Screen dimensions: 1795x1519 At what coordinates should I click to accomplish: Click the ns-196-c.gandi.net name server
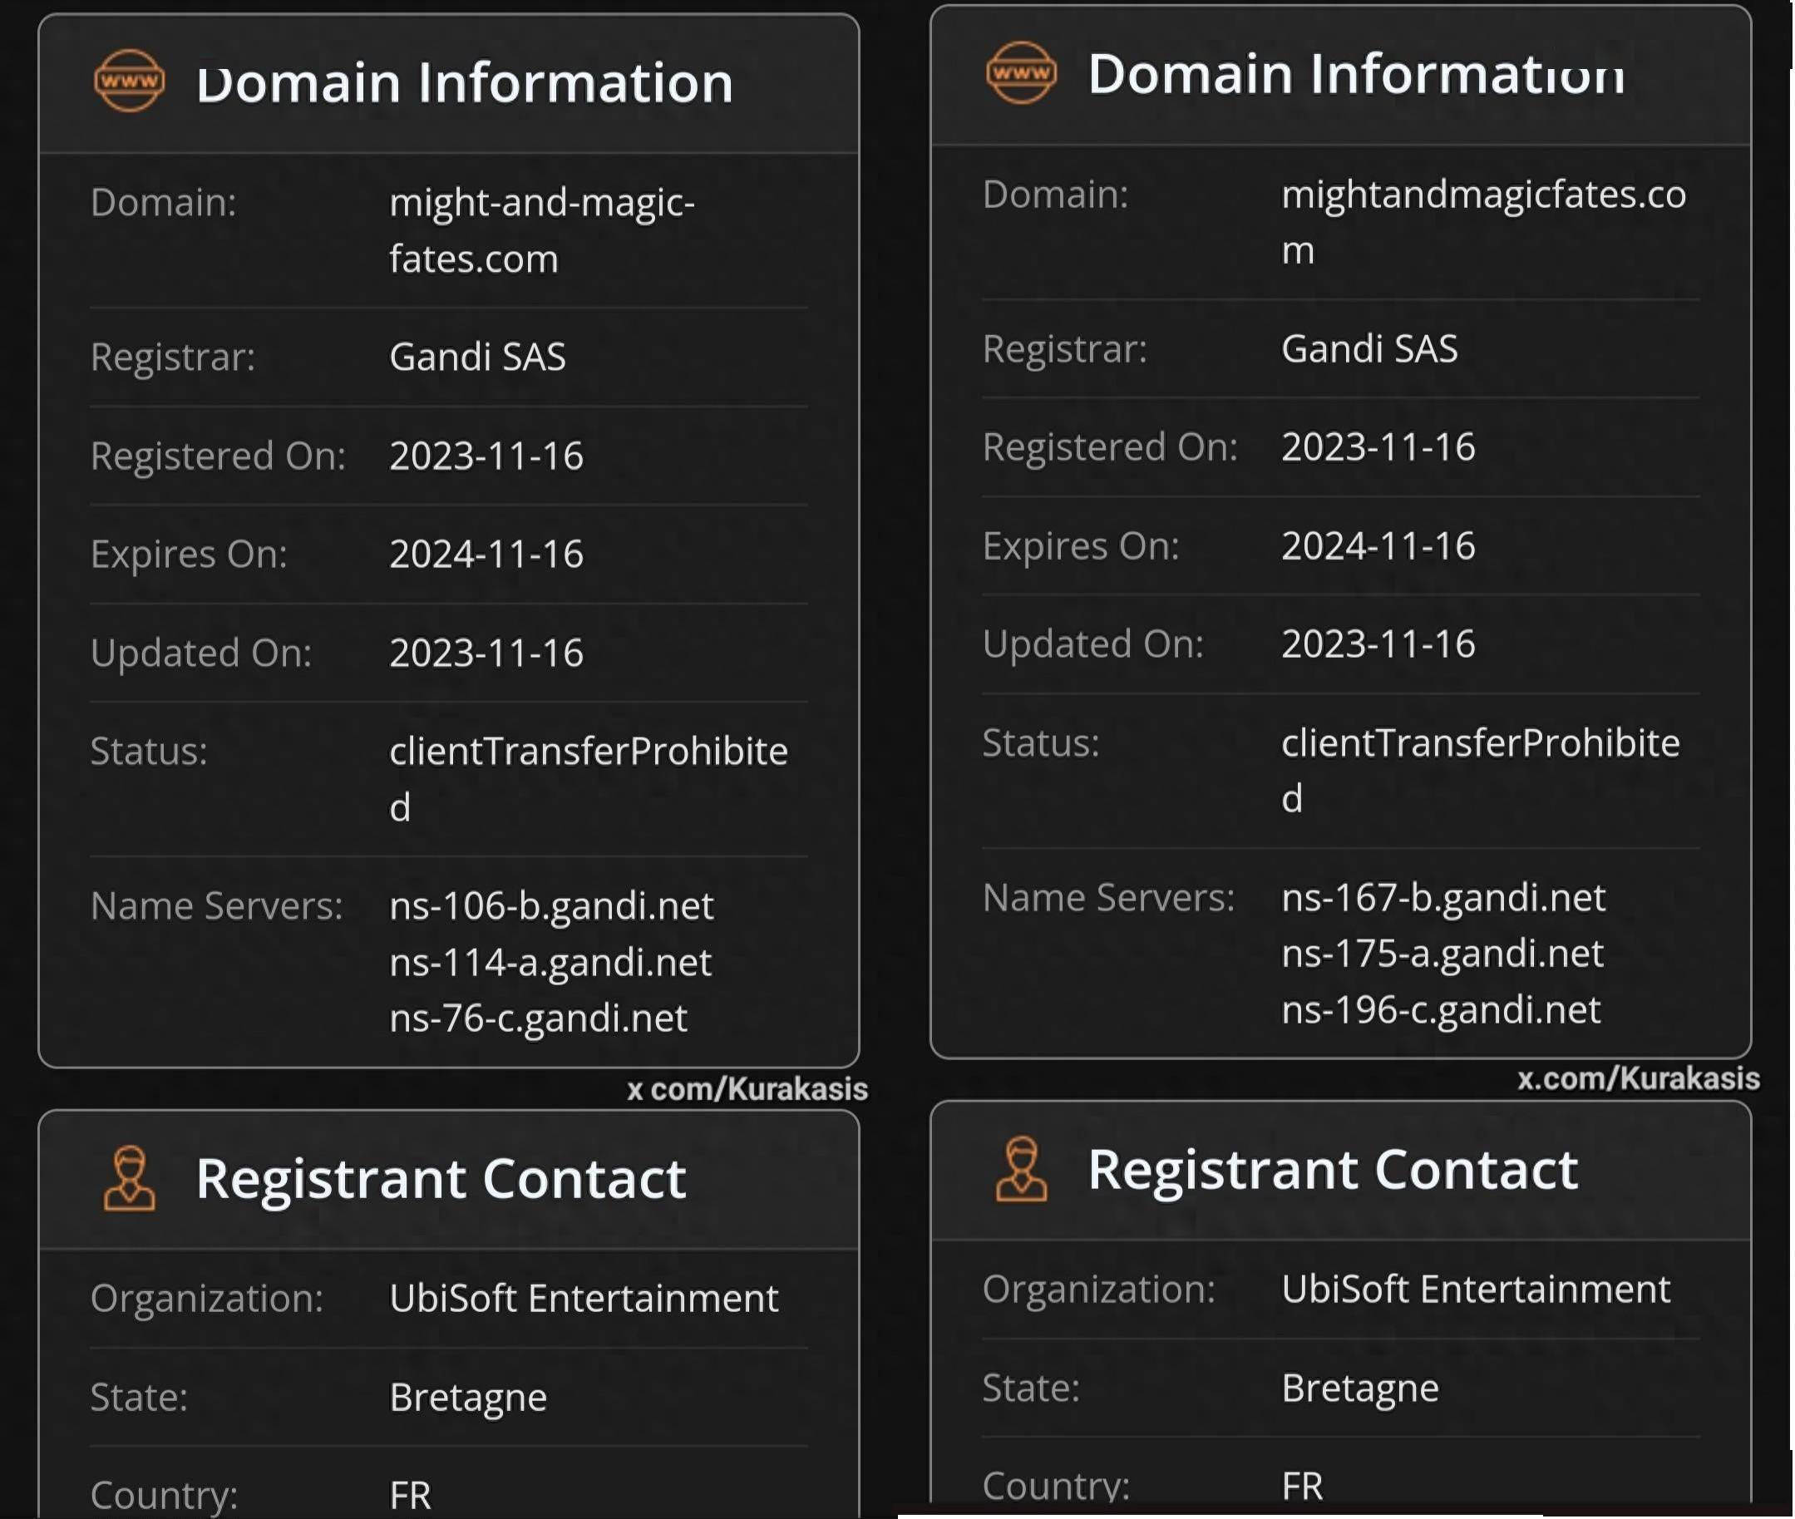1440,1009
